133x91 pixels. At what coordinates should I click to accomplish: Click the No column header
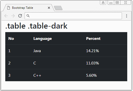click(x=11, y=39)
